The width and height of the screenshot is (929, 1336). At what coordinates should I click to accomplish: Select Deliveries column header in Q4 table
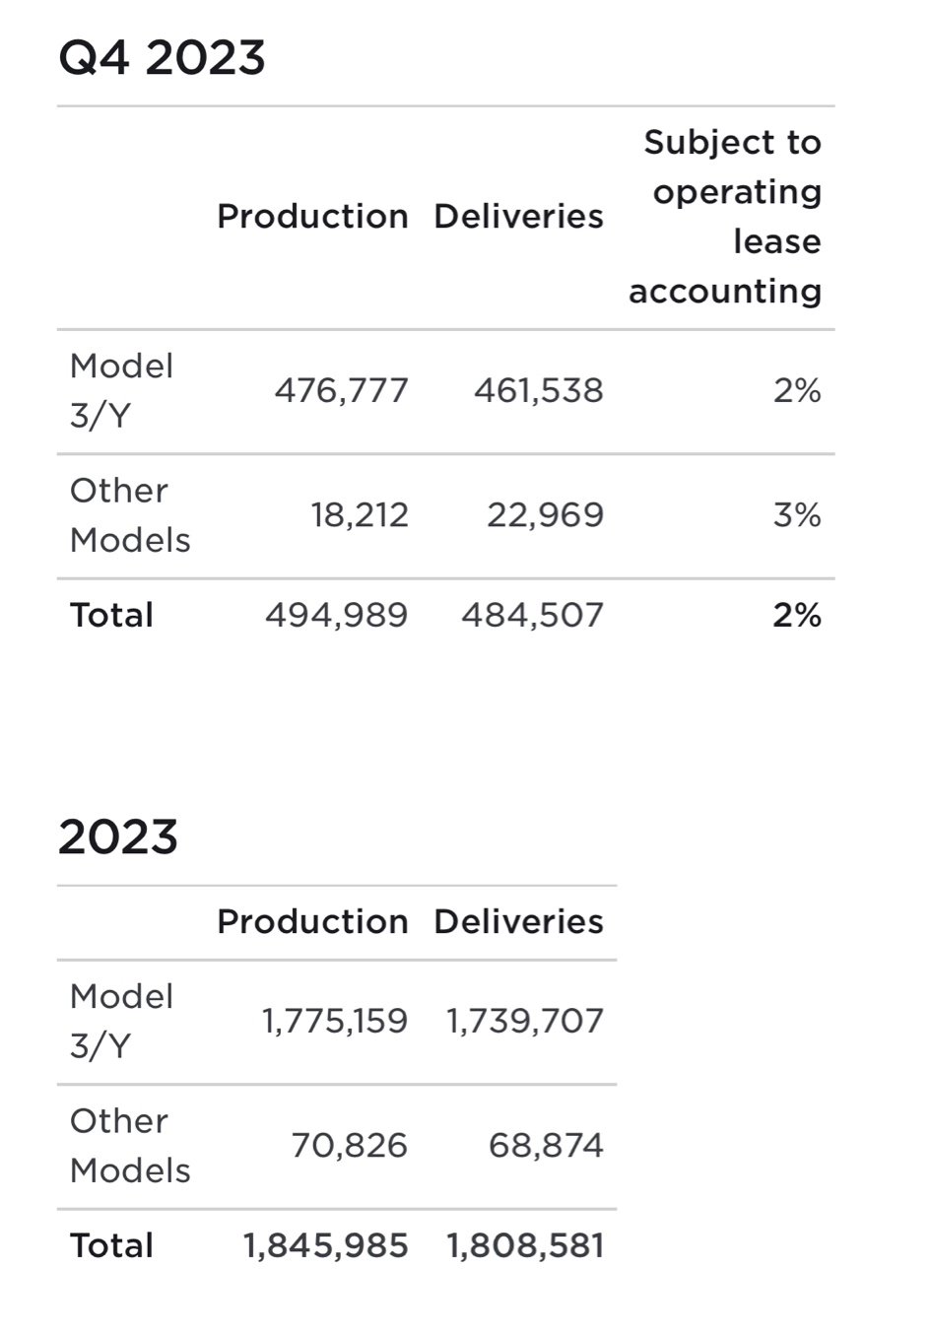(518, 217)
